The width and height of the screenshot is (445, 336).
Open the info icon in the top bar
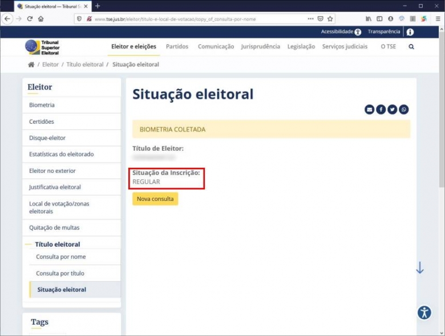pyautogui.click(x=410, y=32)
